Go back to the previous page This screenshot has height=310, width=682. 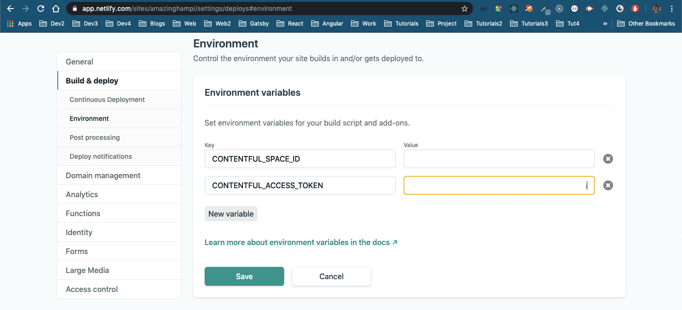pyautogui.click(x=10, y=9)
